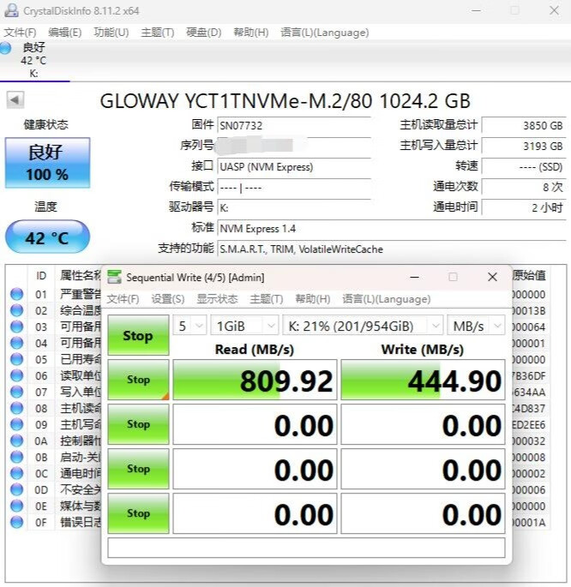Click status circle for attribute 08

(16, 408)
